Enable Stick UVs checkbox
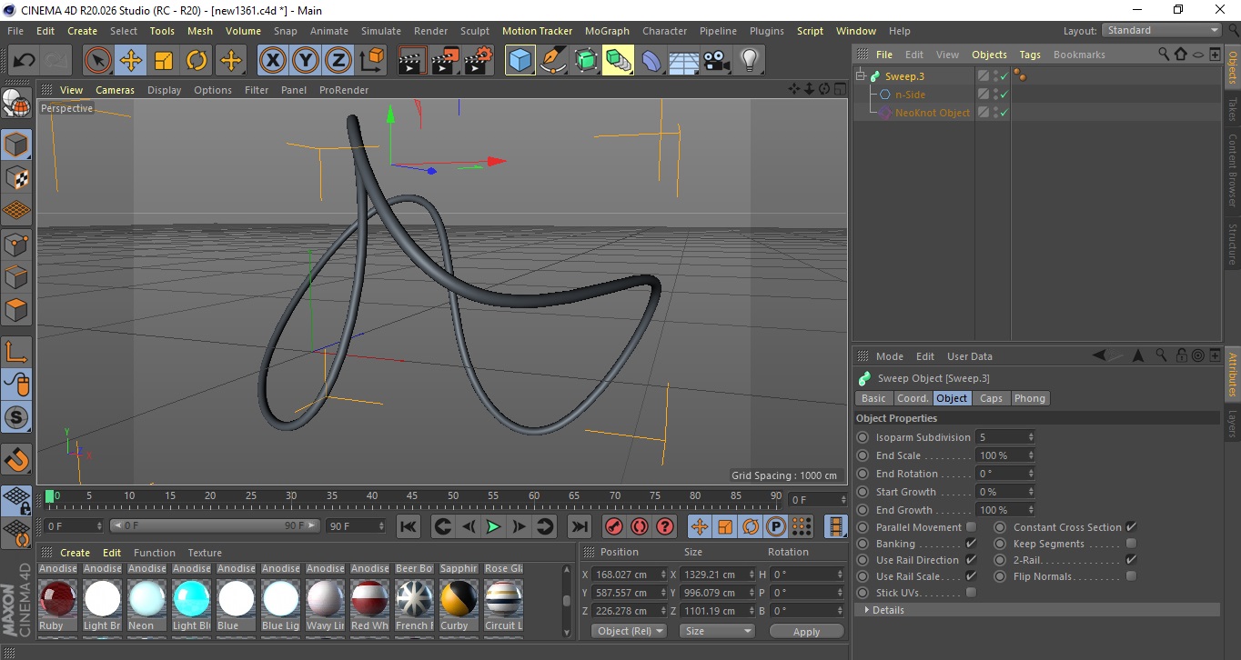This screenshot has width=1241, height=660. (971, 593)
